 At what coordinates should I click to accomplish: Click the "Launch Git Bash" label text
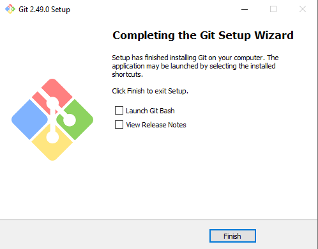pos(150,111)
